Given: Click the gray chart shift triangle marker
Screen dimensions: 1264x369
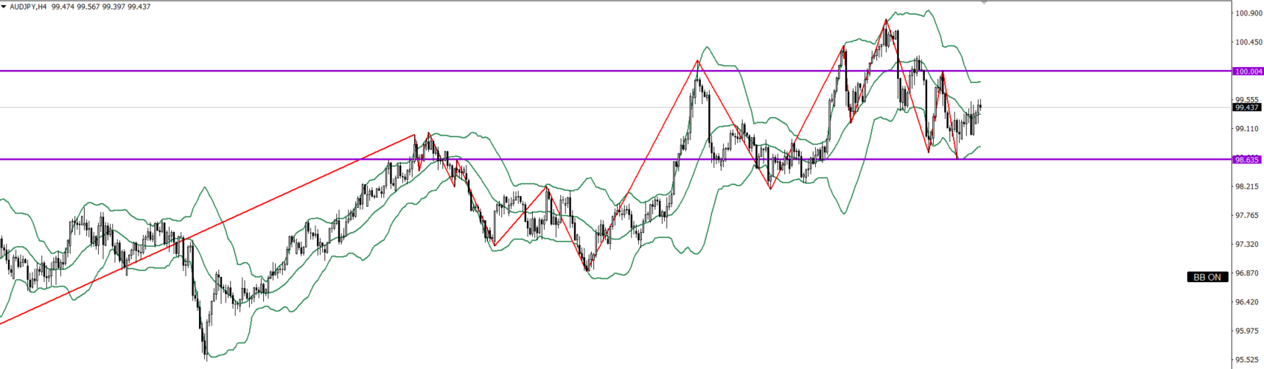Looking at the screenshot, I should 984,3.
